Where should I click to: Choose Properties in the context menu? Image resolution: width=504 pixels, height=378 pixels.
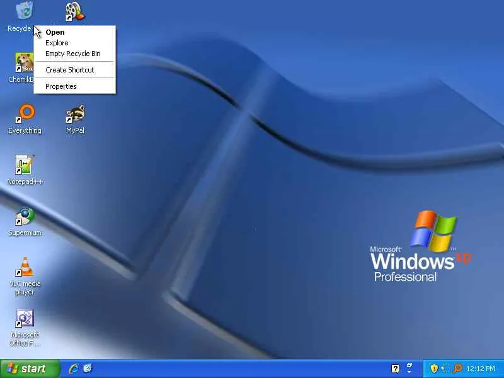tap(74, 86)
